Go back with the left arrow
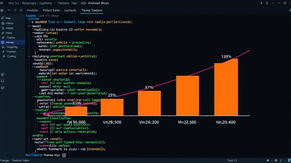291x163 pixels. (x=9, y=10)
